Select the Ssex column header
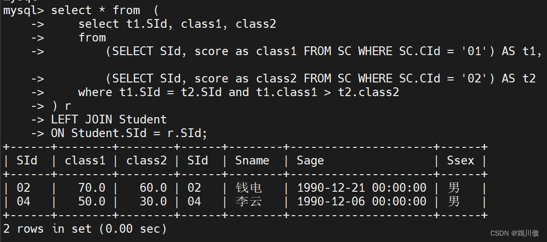547x242 pixels. pyautogui.click(x=460, y=161)
